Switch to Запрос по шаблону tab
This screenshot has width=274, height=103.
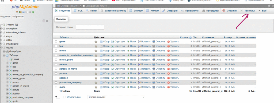click(113, 11)
